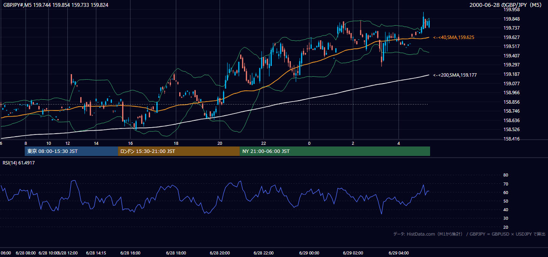Click RSI scale value 30
The height and width of the screenshot is (257, 548).
[x=506, y=218]
